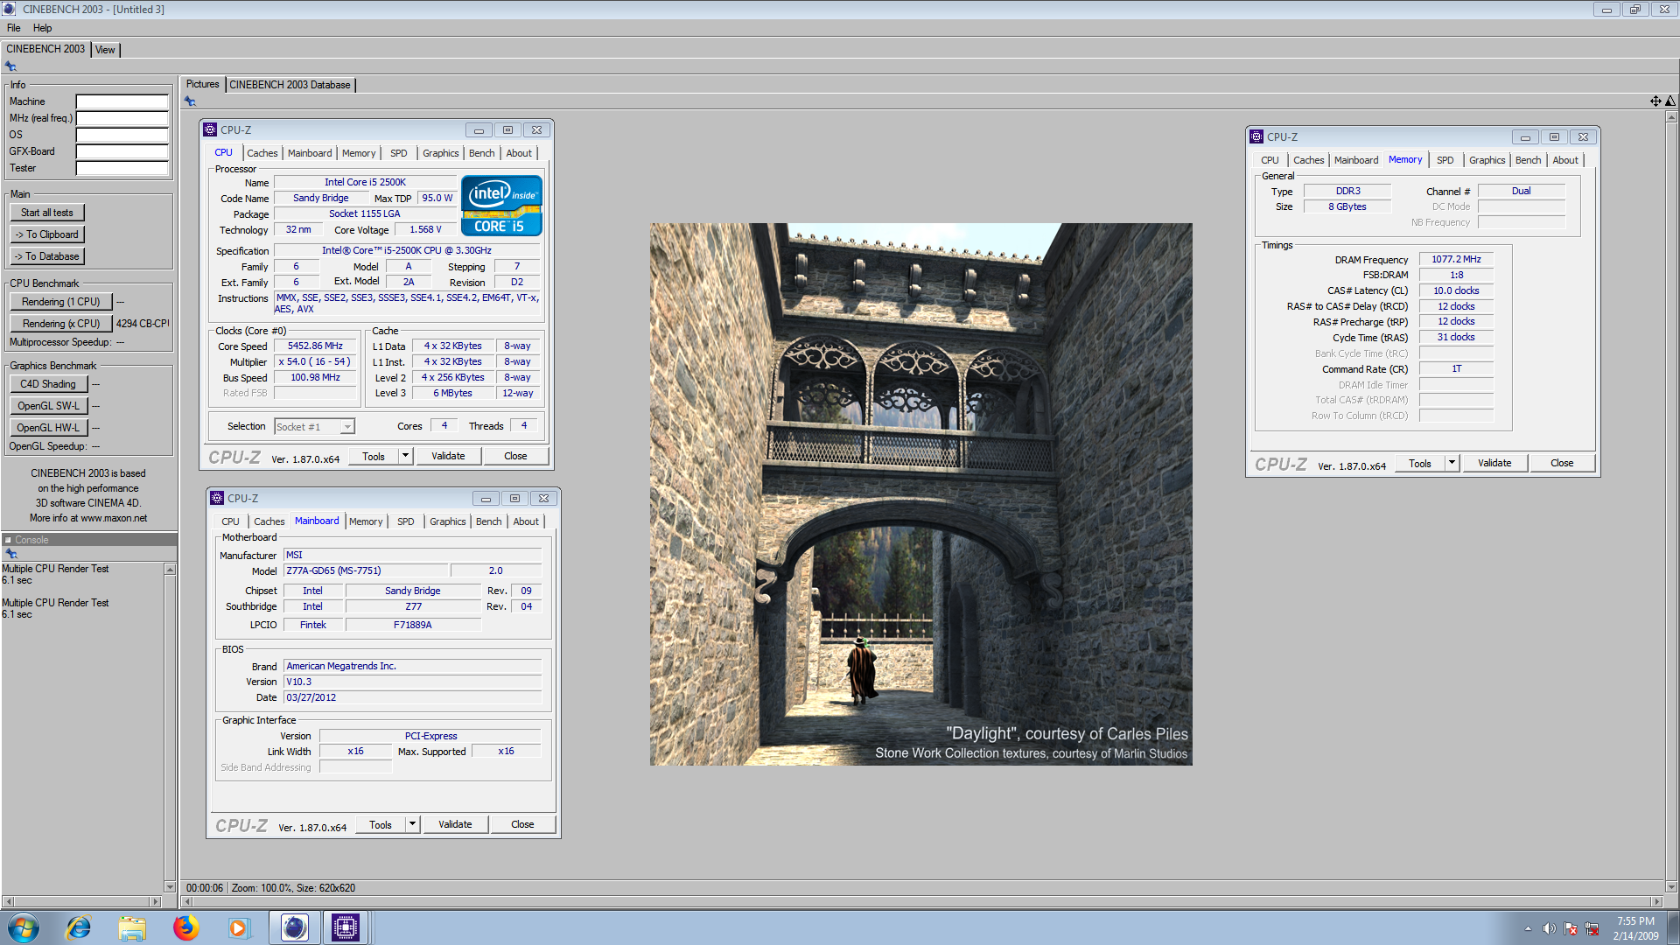Run Rendering (1 CPU) benchmark
This screenshot has width=1680, height=945.
tap(61, 302)
